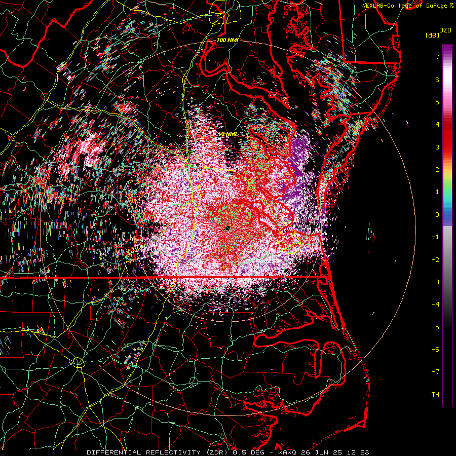The width and height of the screenshot is (456, 456).
Task: Select the 1 dB legend value
Action: click(x=437, y=192)
